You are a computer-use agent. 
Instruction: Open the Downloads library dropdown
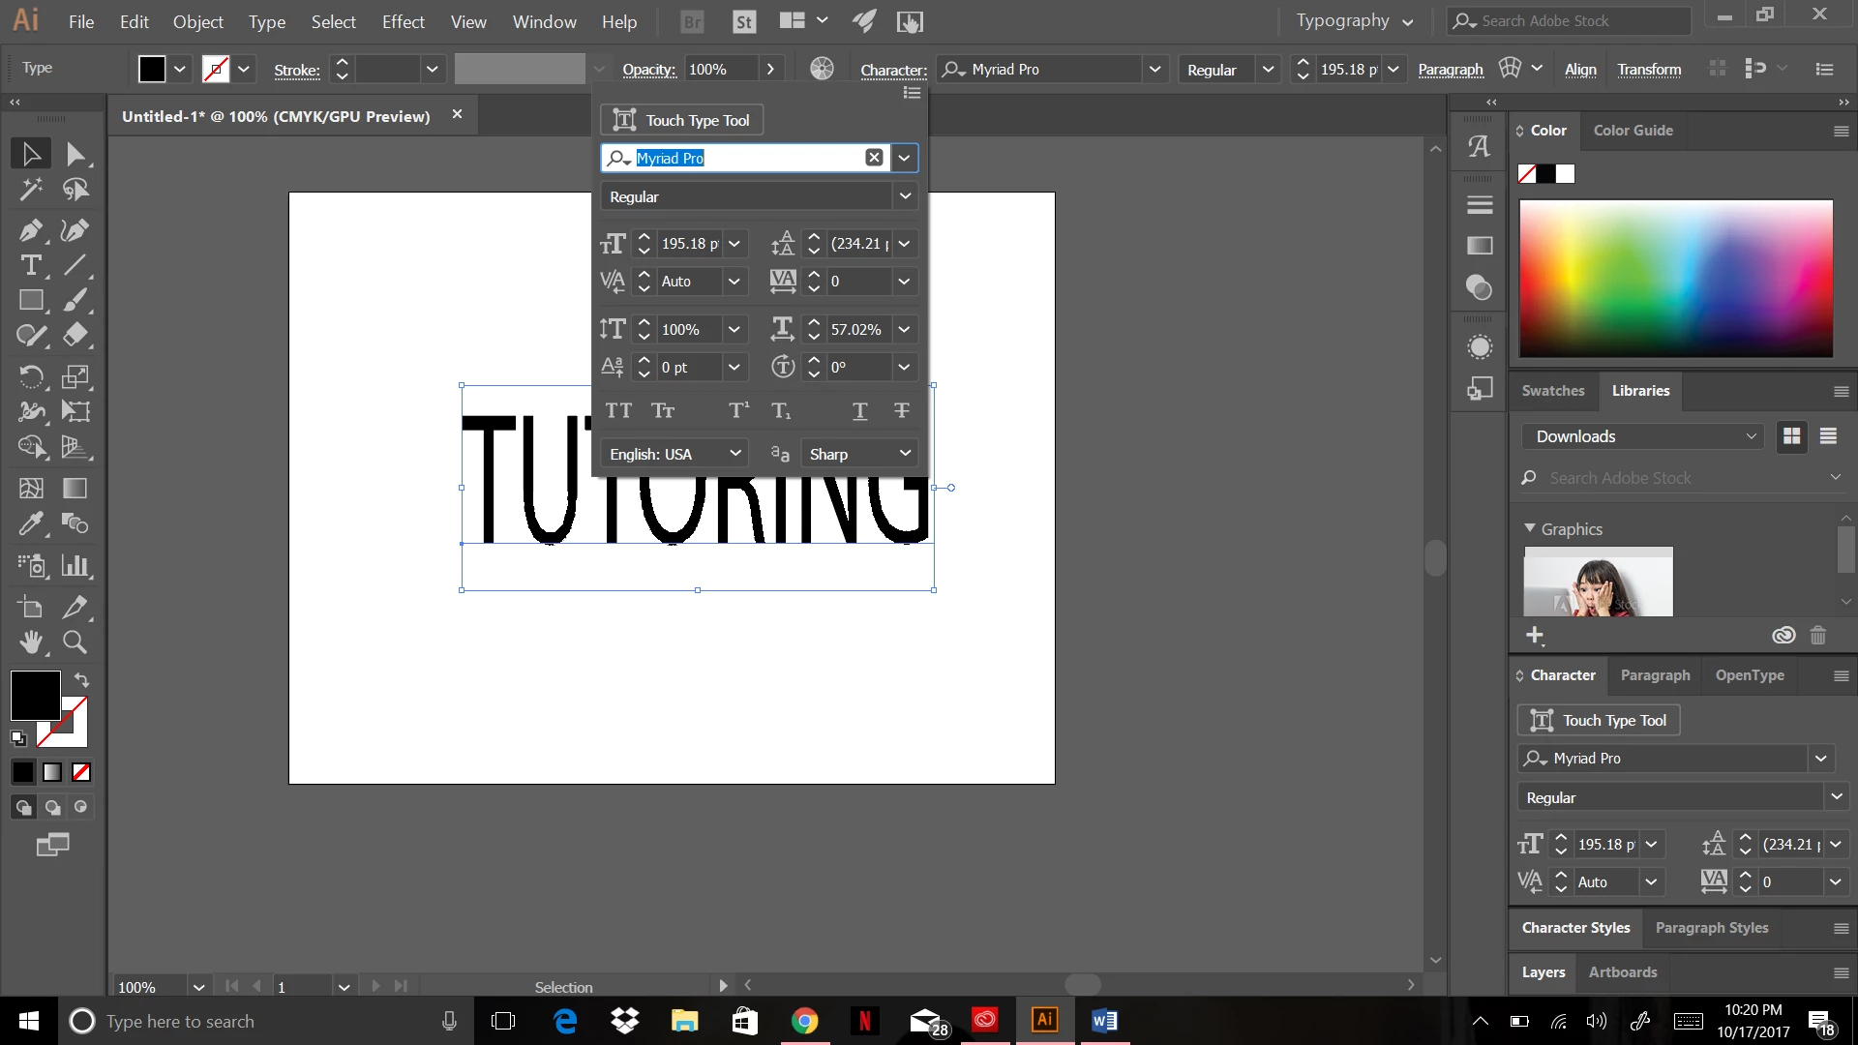point(1645,436)
